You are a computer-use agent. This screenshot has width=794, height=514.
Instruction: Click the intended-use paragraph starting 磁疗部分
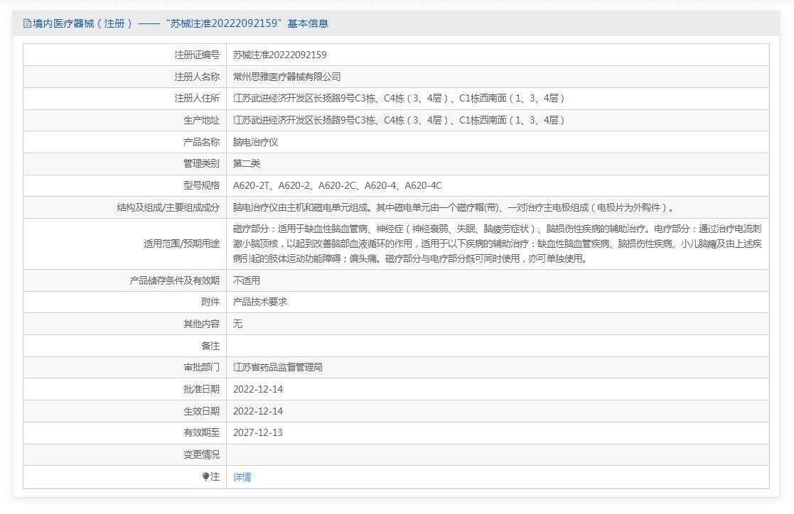click(498, 244)
